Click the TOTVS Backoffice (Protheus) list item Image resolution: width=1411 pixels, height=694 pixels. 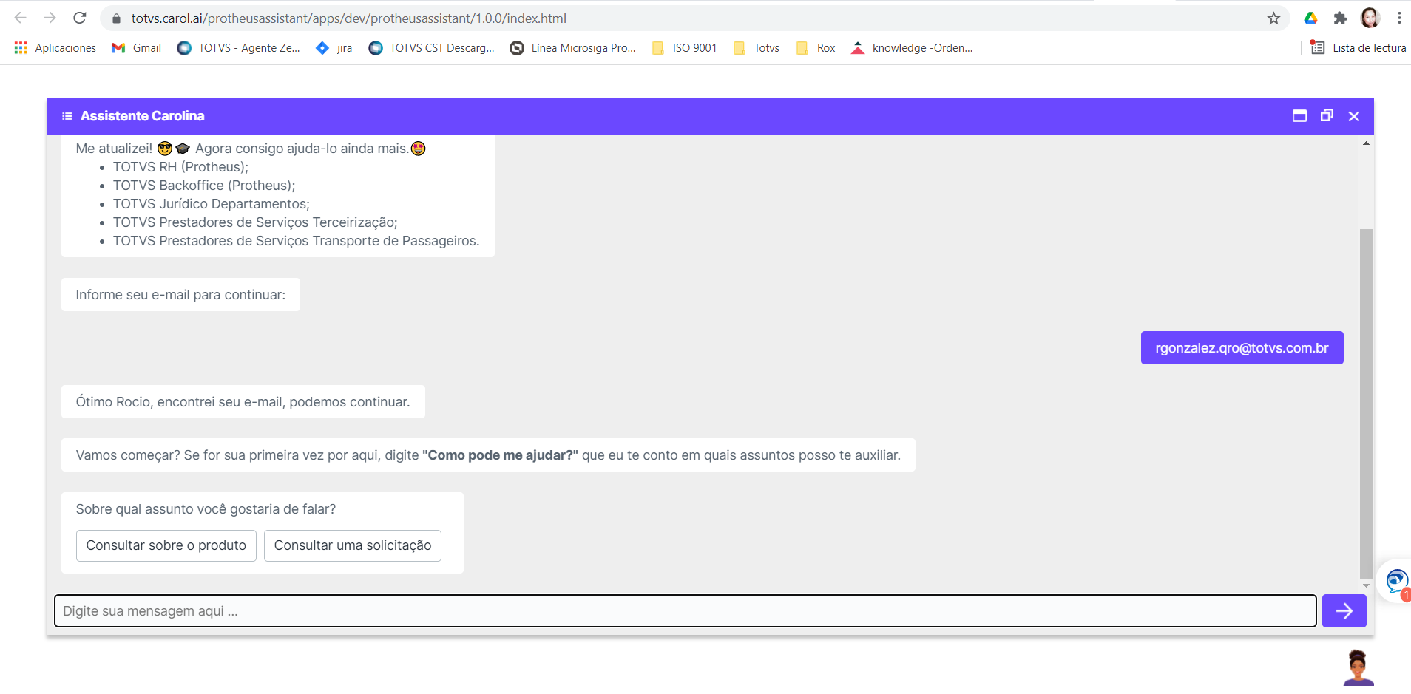[x=204, y=186]
